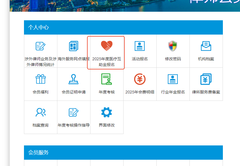Viewport: 240px width, 166px height.
Task: Click the 修改密码 shield icon
Action: click(173, 46)
